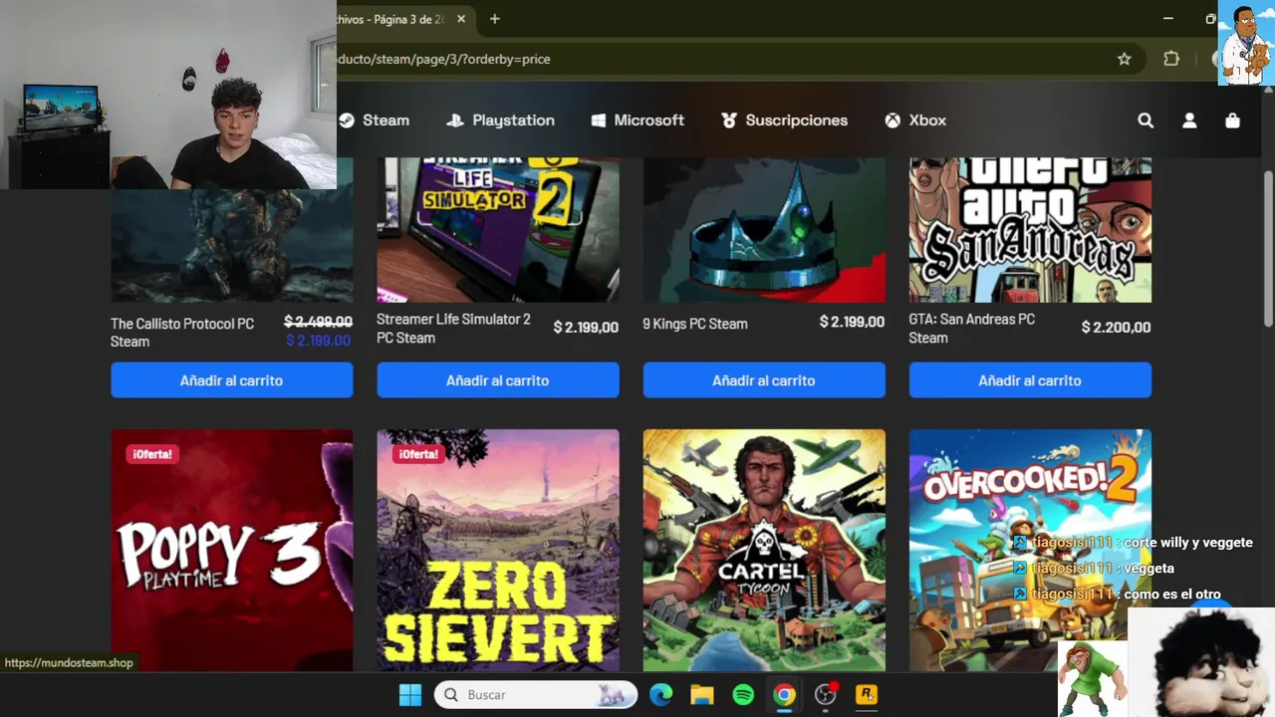This screenshot has height=717, width=1275.
Task: Click the browser address bar URL
Action: (444, 59)
